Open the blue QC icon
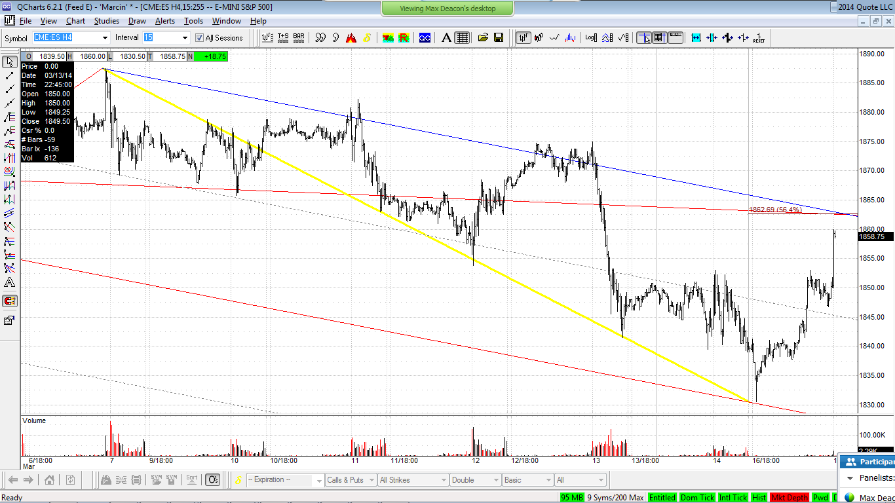895x503 pixels. [425, 37]
